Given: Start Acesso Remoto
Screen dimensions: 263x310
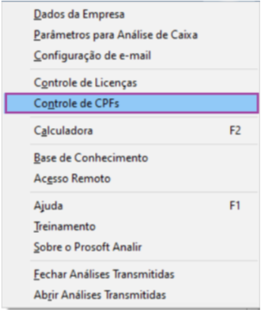Looking at the screenshot, I should point(132,179).
